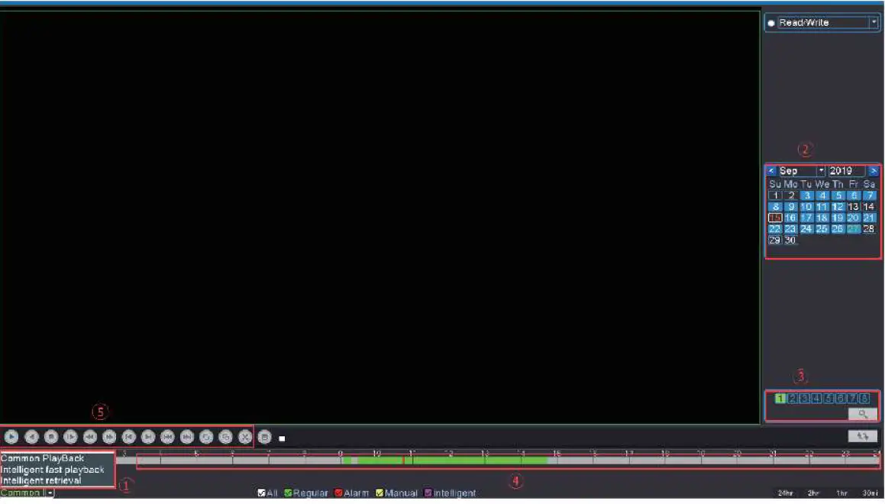Choose Intelligent fast playback mode

click(x=53, y=470)
